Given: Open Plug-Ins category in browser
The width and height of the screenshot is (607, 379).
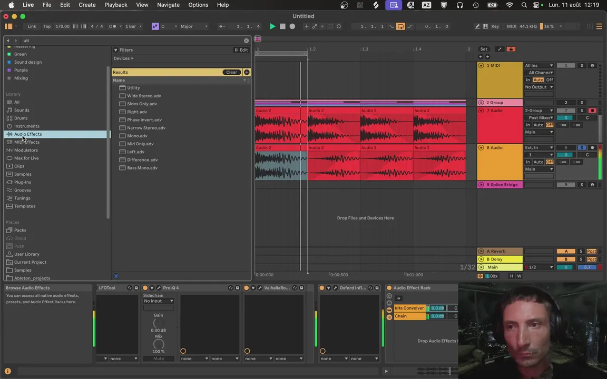Looking at the screenshot, I should coord(23,182).
